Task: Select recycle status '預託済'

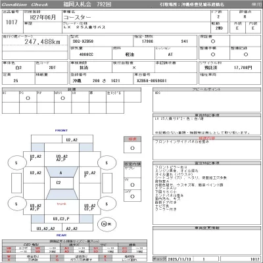Action: click(x=210, y=68)
